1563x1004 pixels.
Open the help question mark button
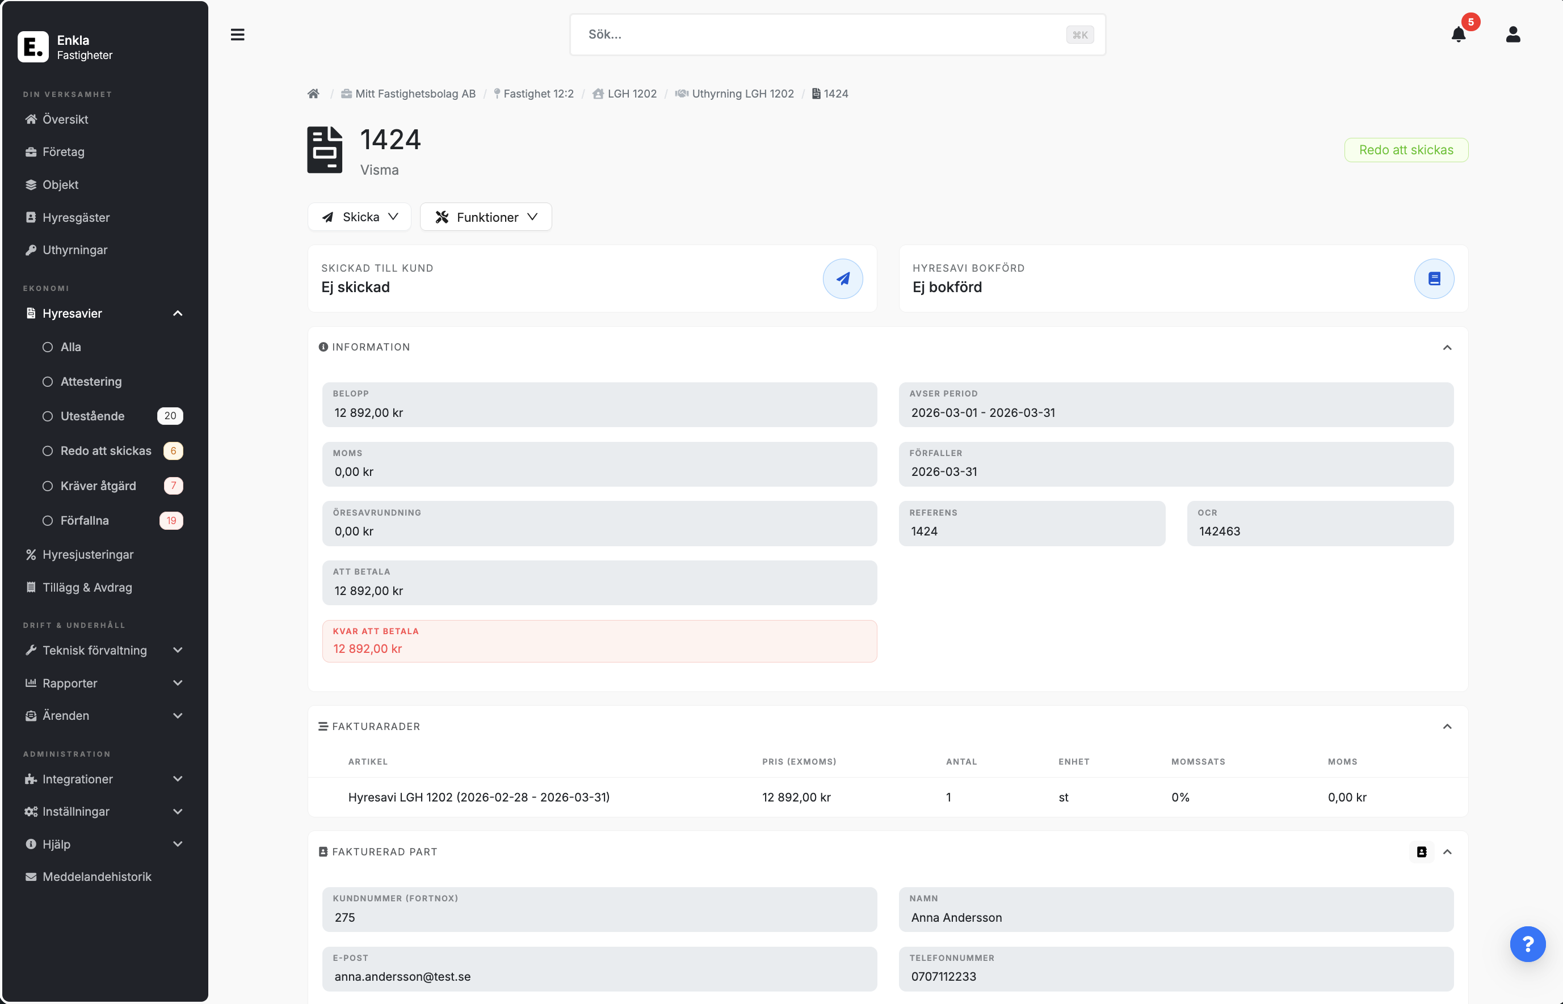click(x=1527, y=943)
